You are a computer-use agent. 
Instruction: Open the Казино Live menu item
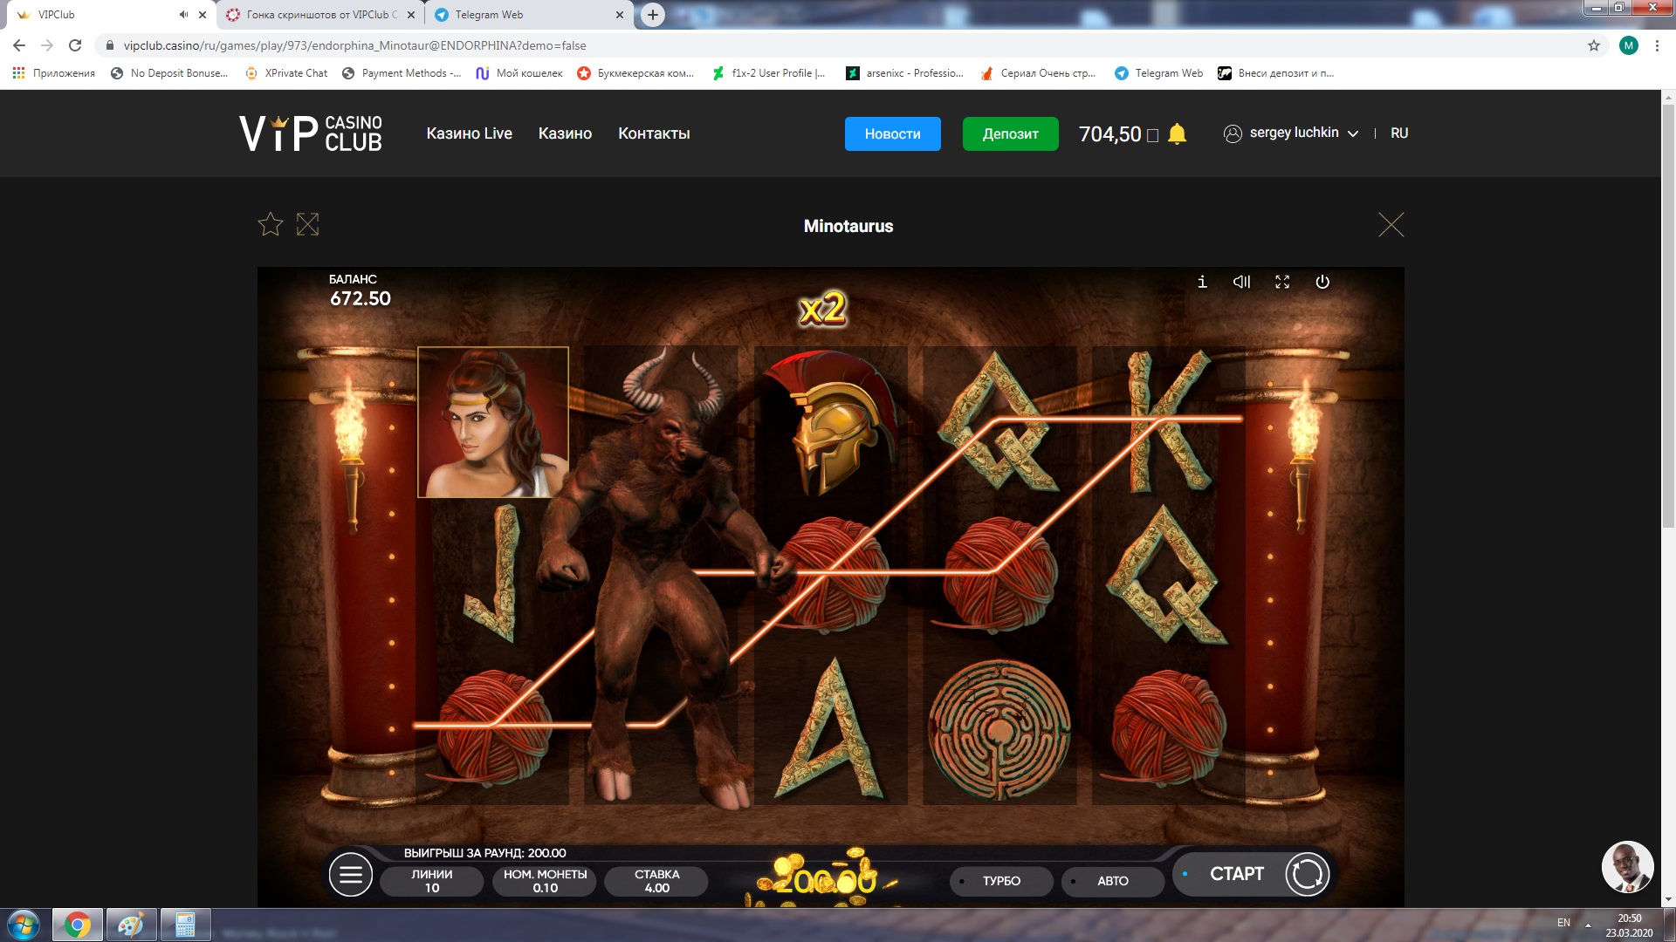coord(469,133)
